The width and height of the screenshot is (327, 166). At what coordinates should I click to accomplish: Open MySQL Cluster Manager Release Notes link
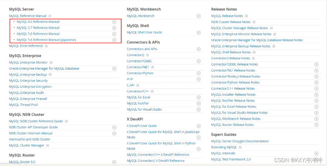point(239,28)
